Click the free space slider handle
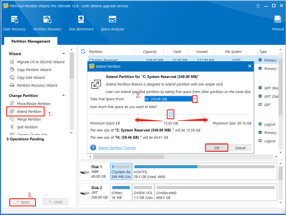The image size is (286, 215). pyautogui.click(x=171, y=114)
